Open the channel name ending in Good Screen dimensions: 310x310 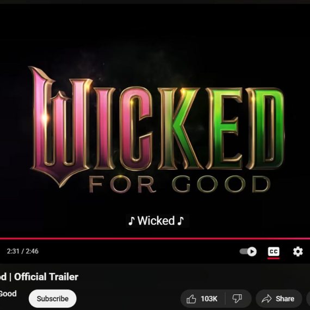click(8, 294)
